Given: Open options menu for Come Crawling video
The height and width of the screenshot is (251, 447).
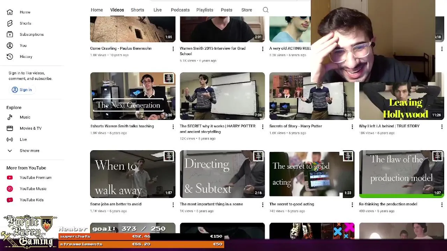Looking at the screenshot, I should tap(173, 49).
